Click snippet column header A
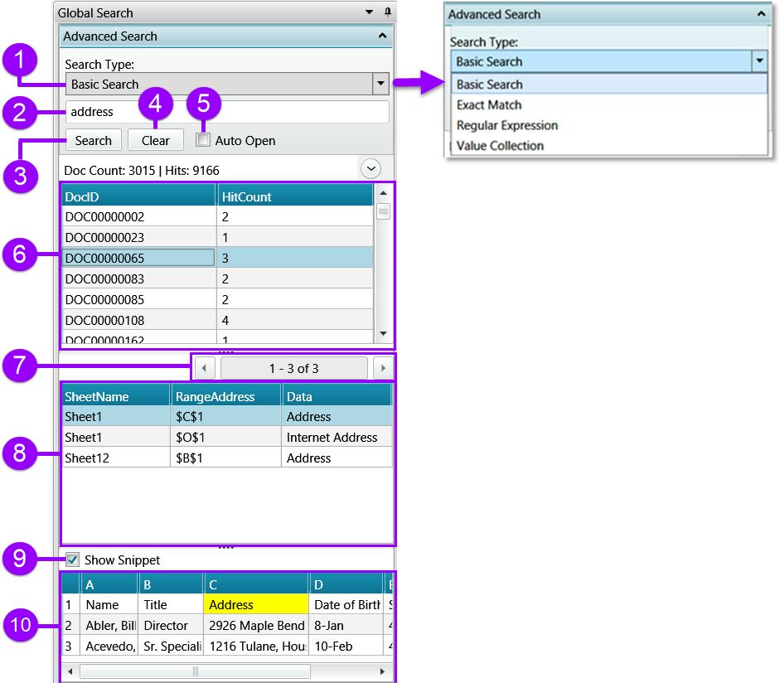The height and width of the screenshot is (683, 780). pyautogui.click(x=109, y=584)
